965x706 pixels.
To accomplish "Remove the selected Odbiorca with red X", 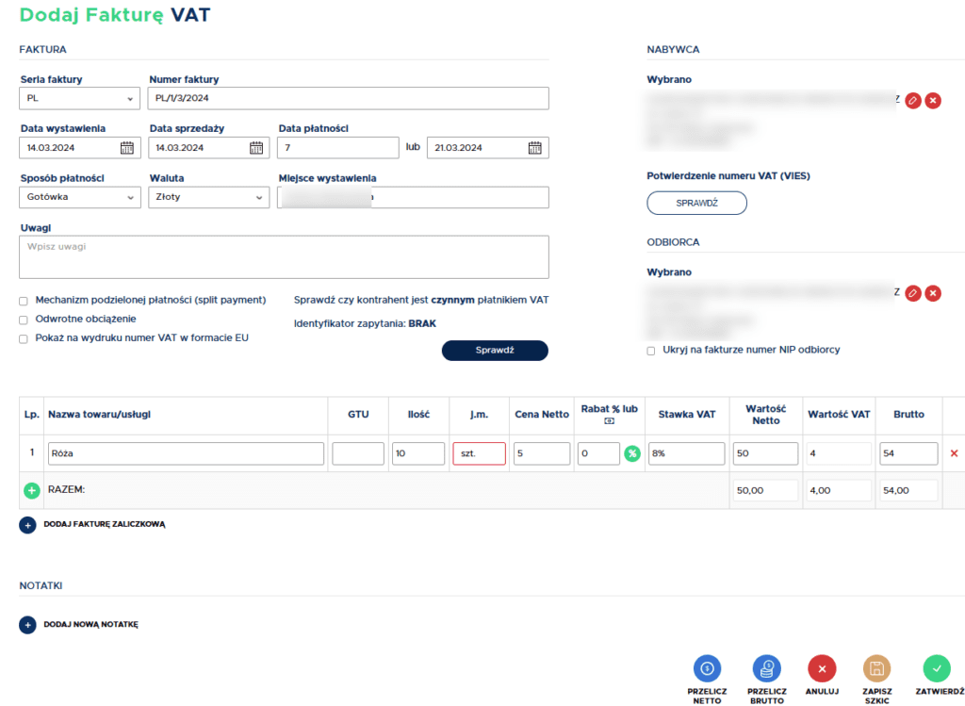I will [933, 293].
